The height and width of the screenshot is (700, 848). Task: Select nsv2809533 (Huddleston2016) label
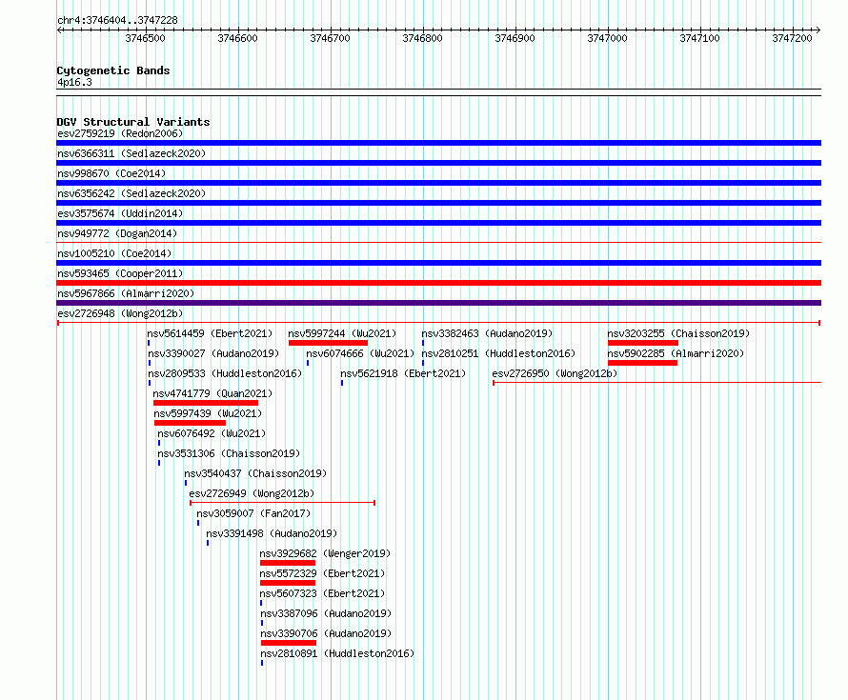(x=225, y=373)
